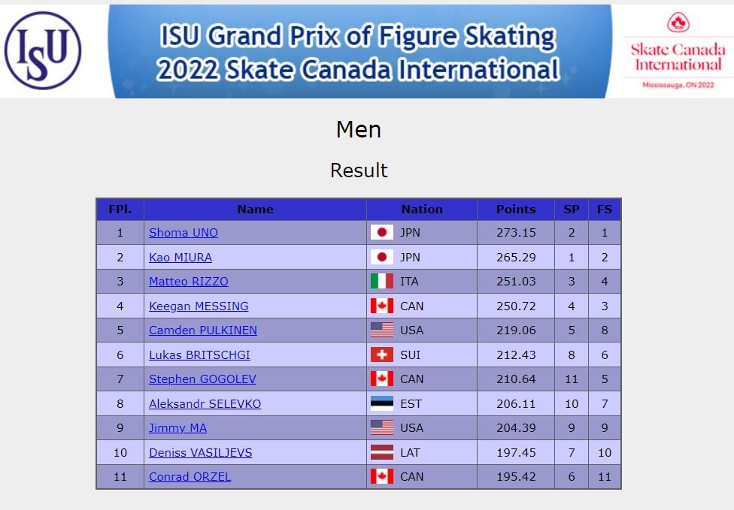
Task: Click the Canada flag beside Keegan MESSING
Action: pos(381,306)
